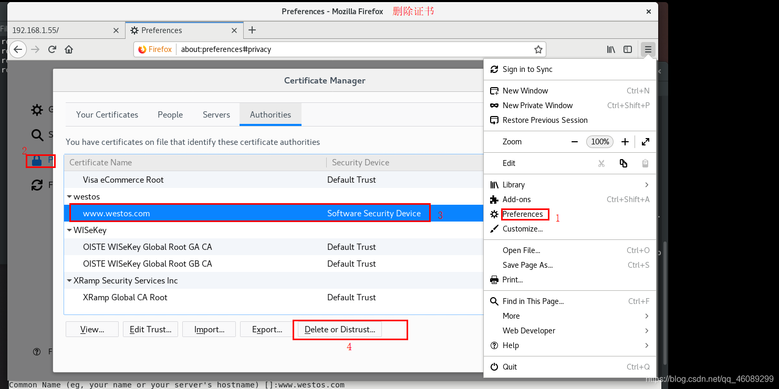This screenshot has height=389, width=779.
Task: Toggle the sidebar icon in toolbar
Action: pos(628,49)
